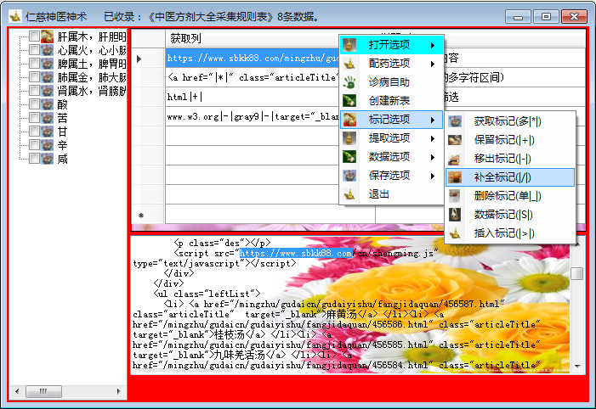Check the 咸 checkbox
This screenshot has height=409, width=596.
34,159
